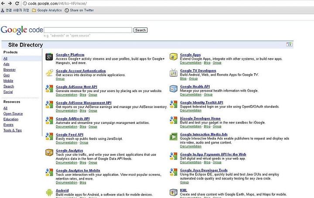Screen dimensions: 314x198
Task: Select Education under Resources
Action: (x=11, y=119)
